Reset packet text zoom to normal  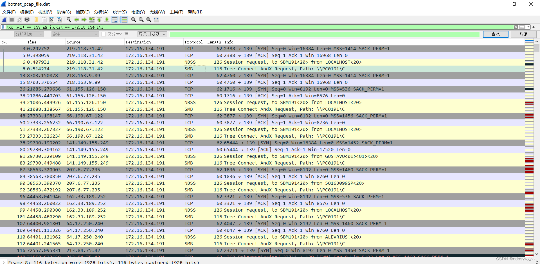pyautogui.click(x=149, y=20)
